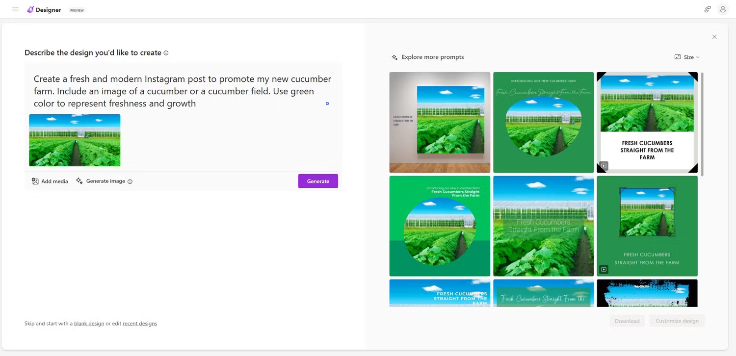Click the Size icon before the Size label
Image resolution: width=736 pixels, height=356 pixels.
[678, 57]
